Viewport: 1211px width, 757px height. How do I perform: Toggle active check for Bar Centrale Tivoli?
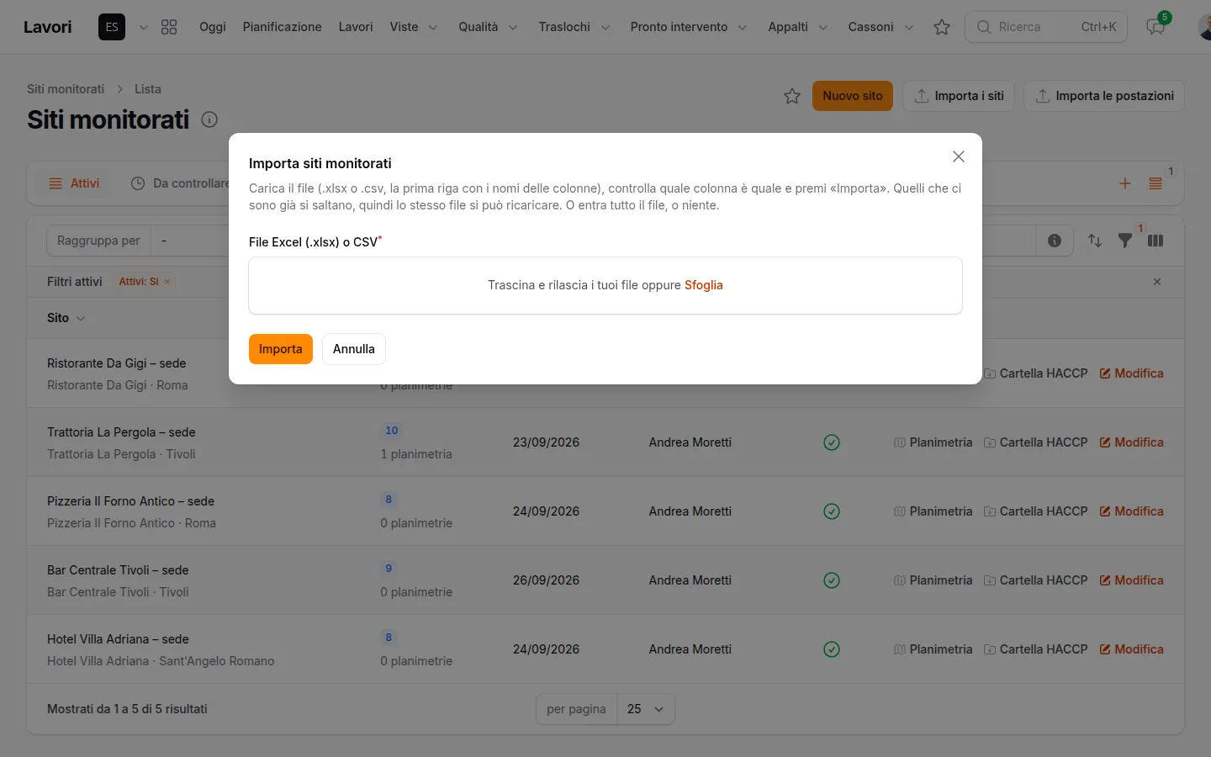pyautogui.click(x=832, y=580)
